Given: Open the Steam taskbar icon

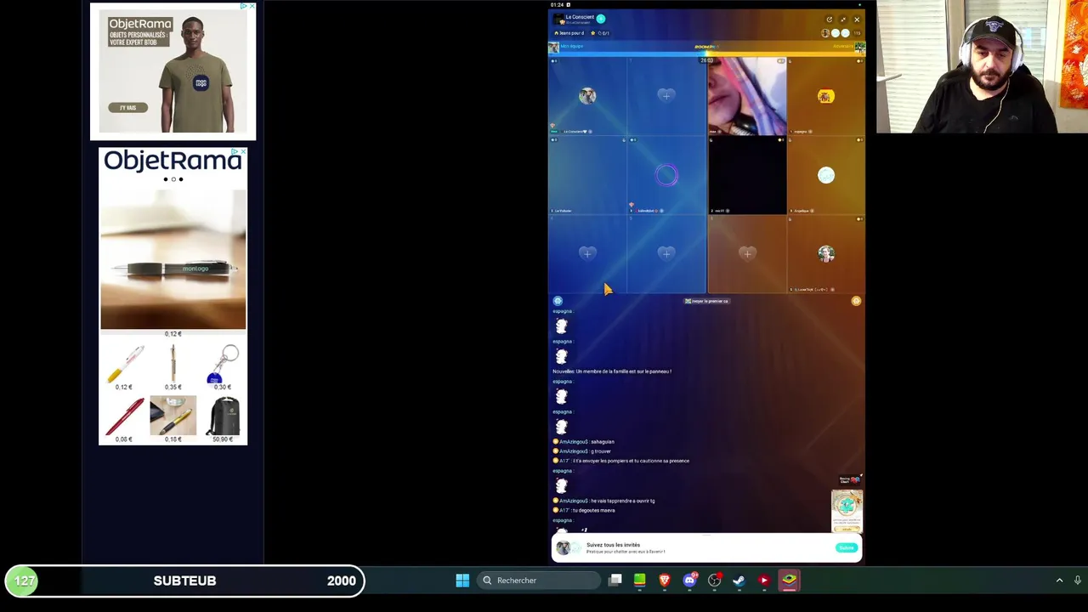Looking at the screenshot, I should pyautogui.click(x=739, y=581).
